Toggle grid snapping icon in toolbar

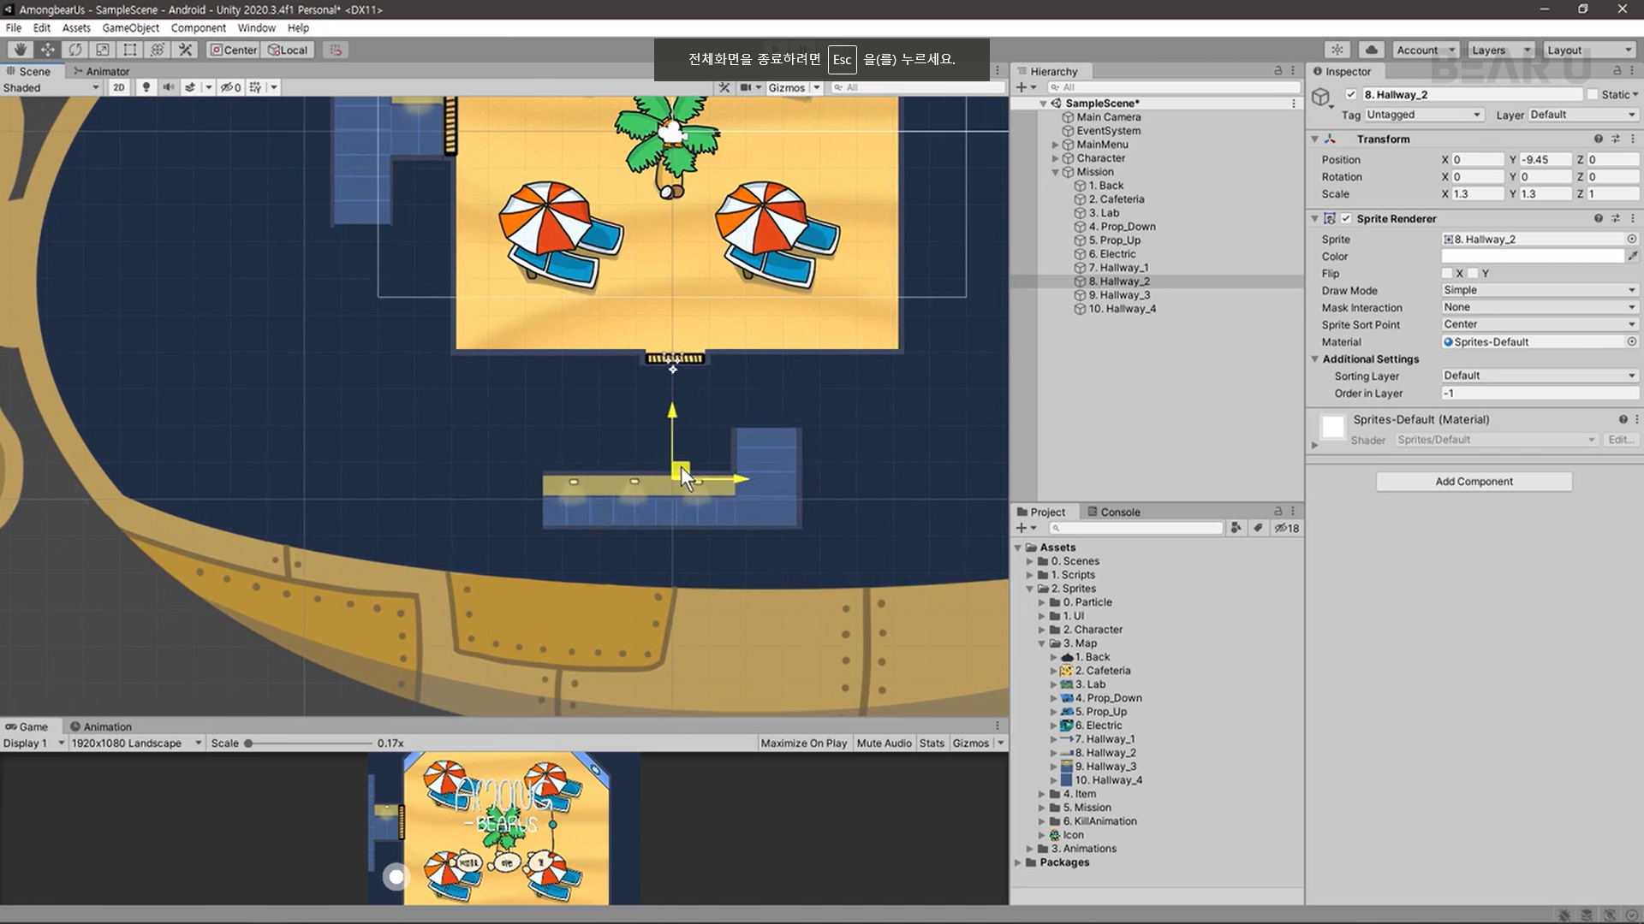click(336, 50)
